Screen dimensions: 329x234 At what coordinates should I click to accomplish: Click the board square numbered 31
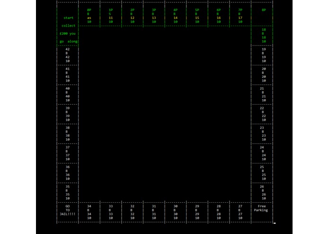click(154, 212)
